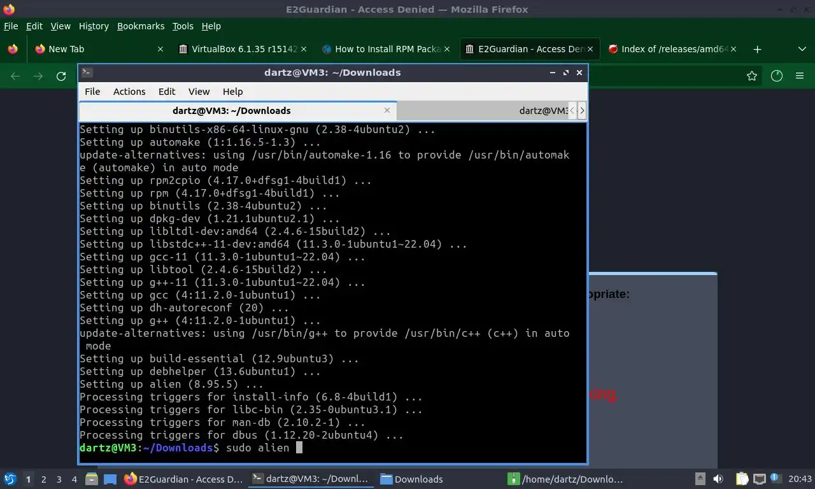The image size is (815, 489).
Task: Close the terminal window
Action: tap(579, 73)
